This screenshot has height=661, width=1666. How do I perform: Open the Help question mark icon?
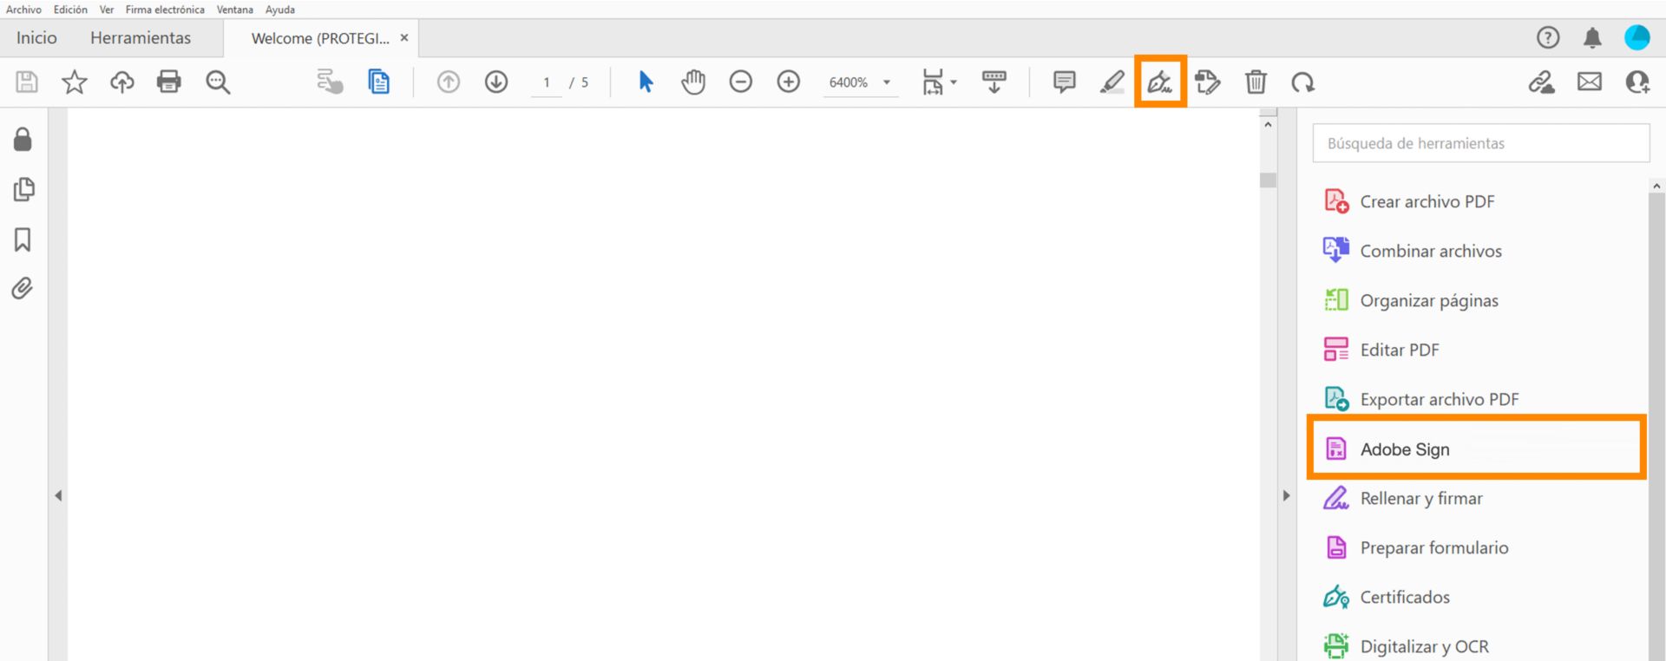click(x=1548, y=37)
